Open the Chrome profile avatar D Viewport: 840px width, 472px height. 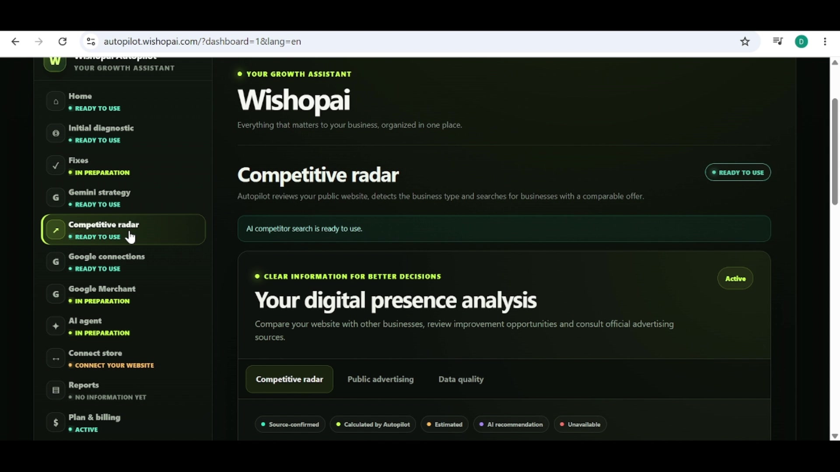(801, 42)
